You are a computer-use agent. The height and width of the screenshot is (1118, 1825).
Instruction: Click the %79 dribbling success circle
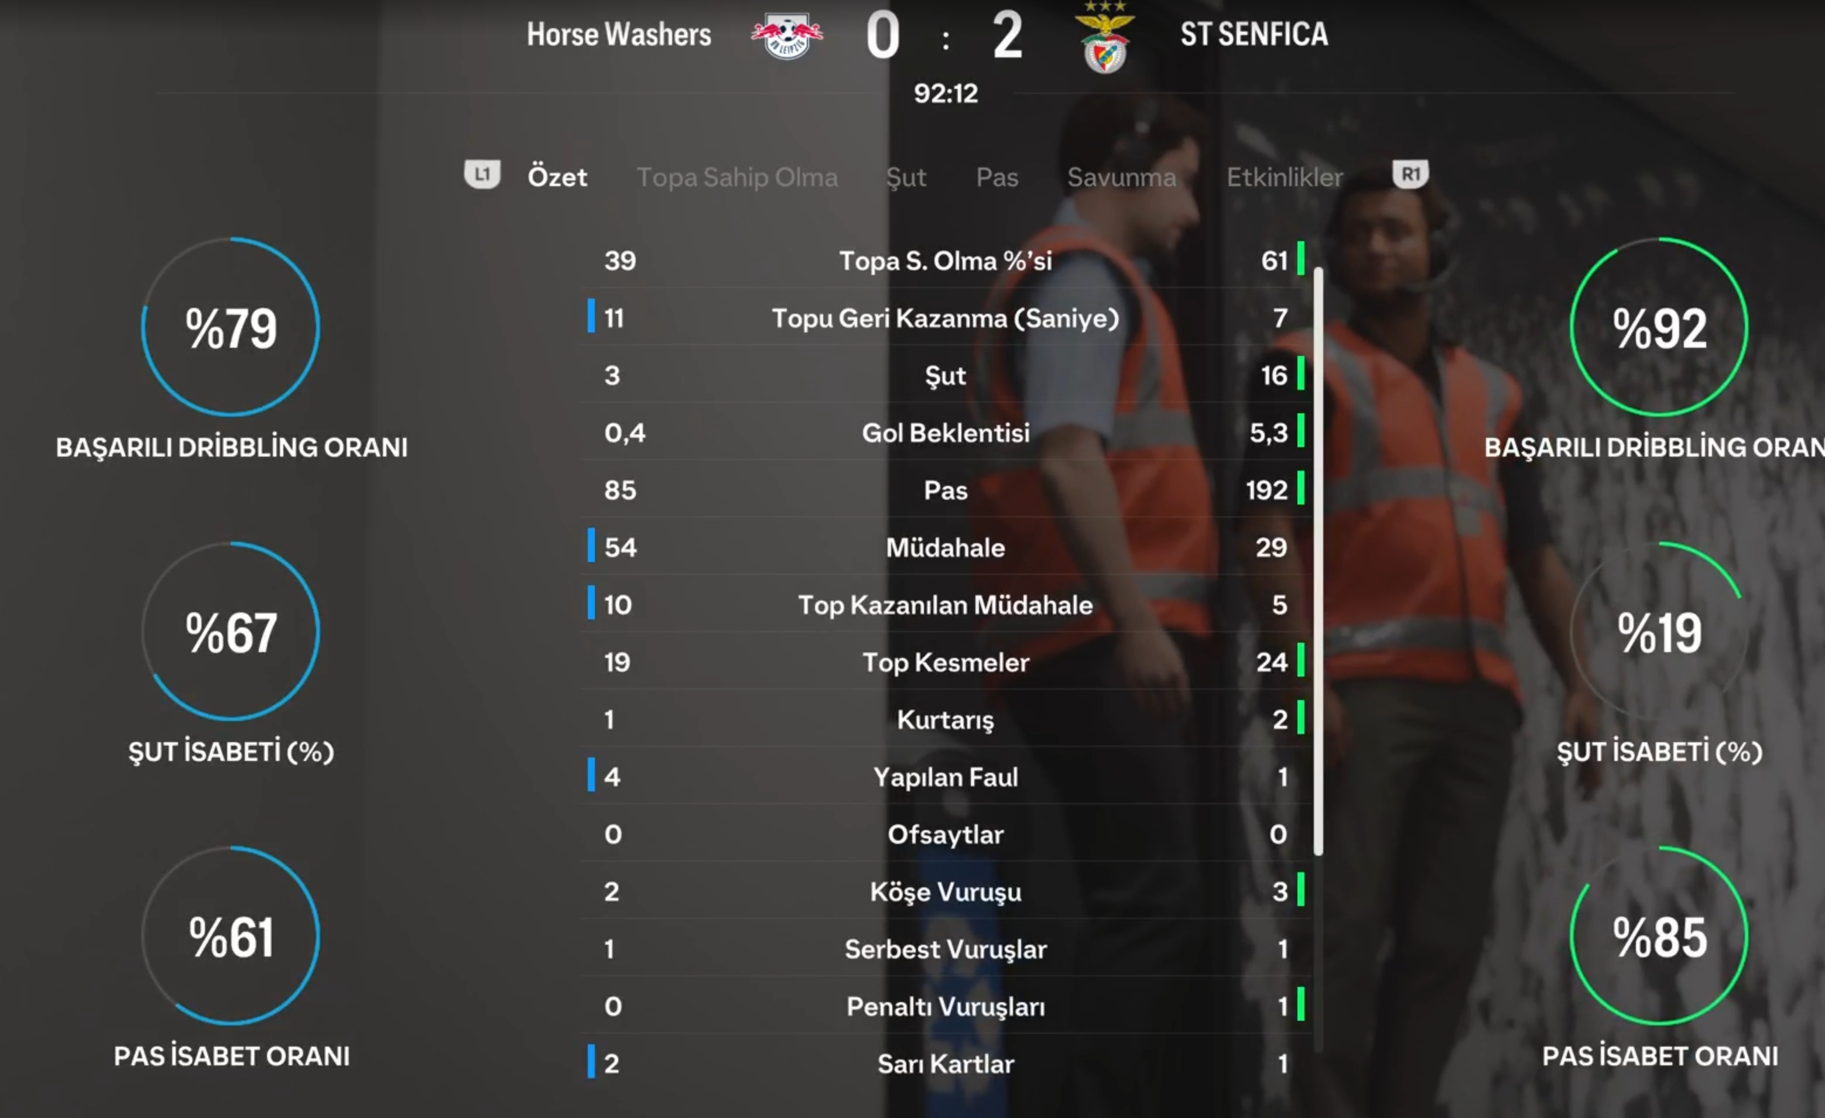231,327
